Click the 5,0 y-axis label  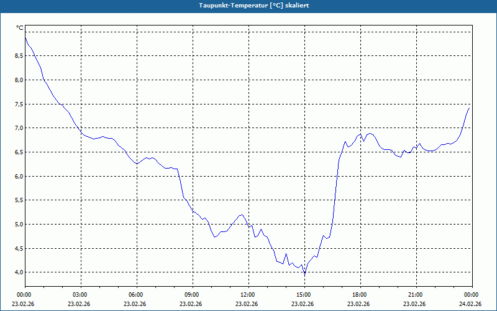point(19,224)
